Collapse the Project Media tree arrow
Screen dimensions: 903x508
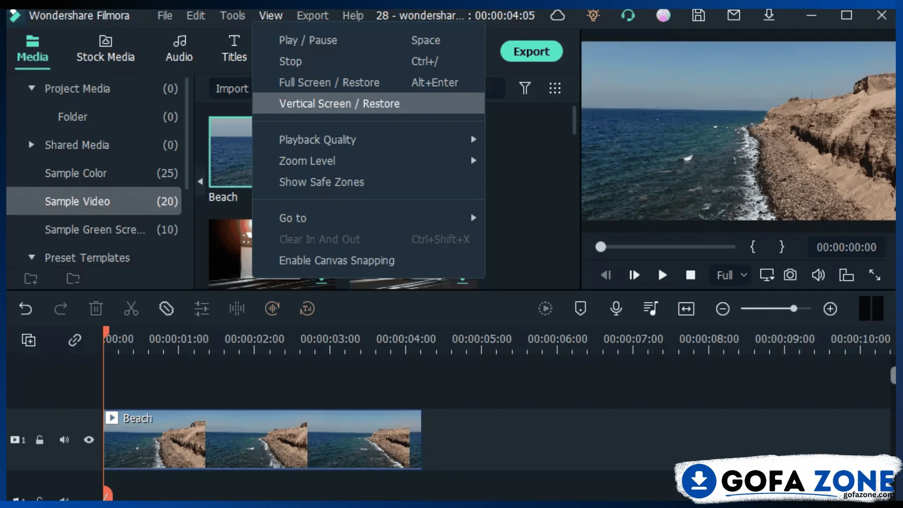pyautogui.click(x=32, y=88)
